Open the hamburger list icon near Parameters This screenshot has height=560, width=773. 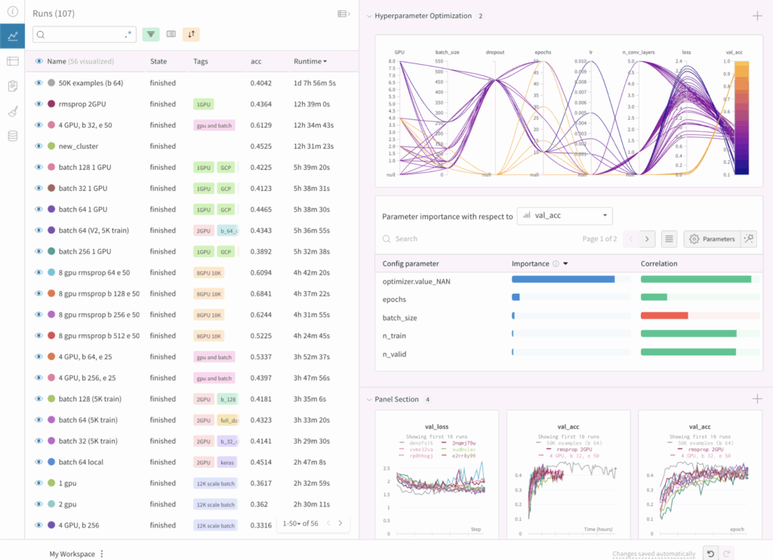[669, 238]
